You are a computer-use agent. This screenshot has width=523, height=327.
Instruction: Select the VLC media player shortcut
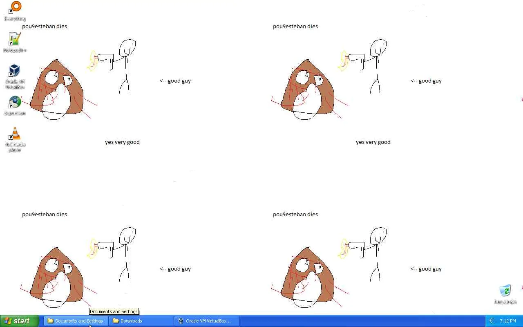coord(15,140)
